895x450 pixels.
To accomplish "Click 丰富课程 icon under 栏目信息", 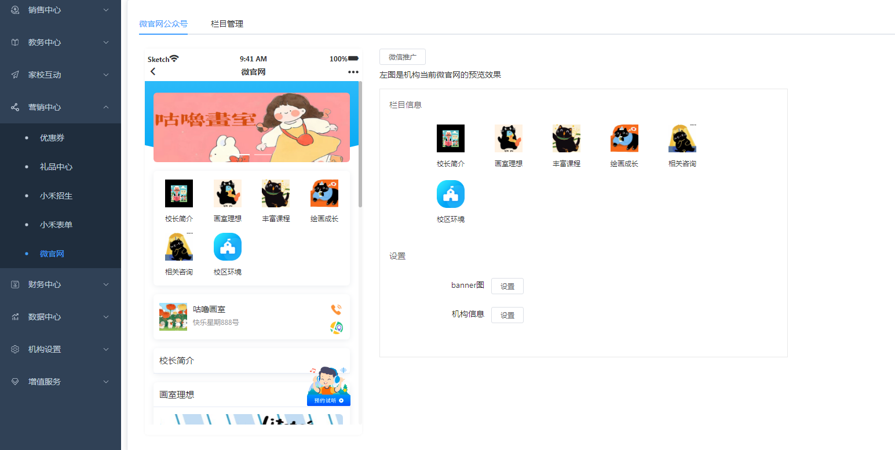I will (x=567, y=138).
